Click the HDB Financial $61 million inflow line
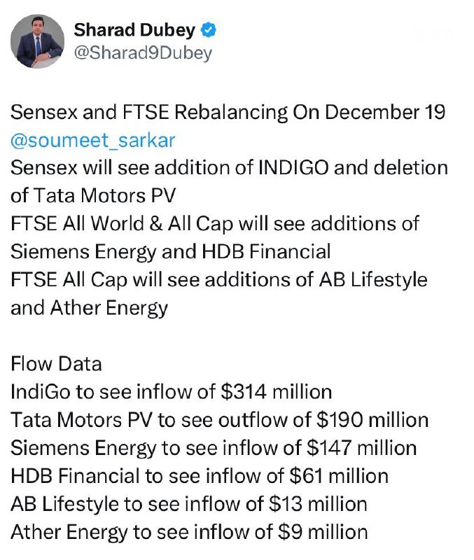This screenshot has width=474, height=560. click(x=200, y=475)
